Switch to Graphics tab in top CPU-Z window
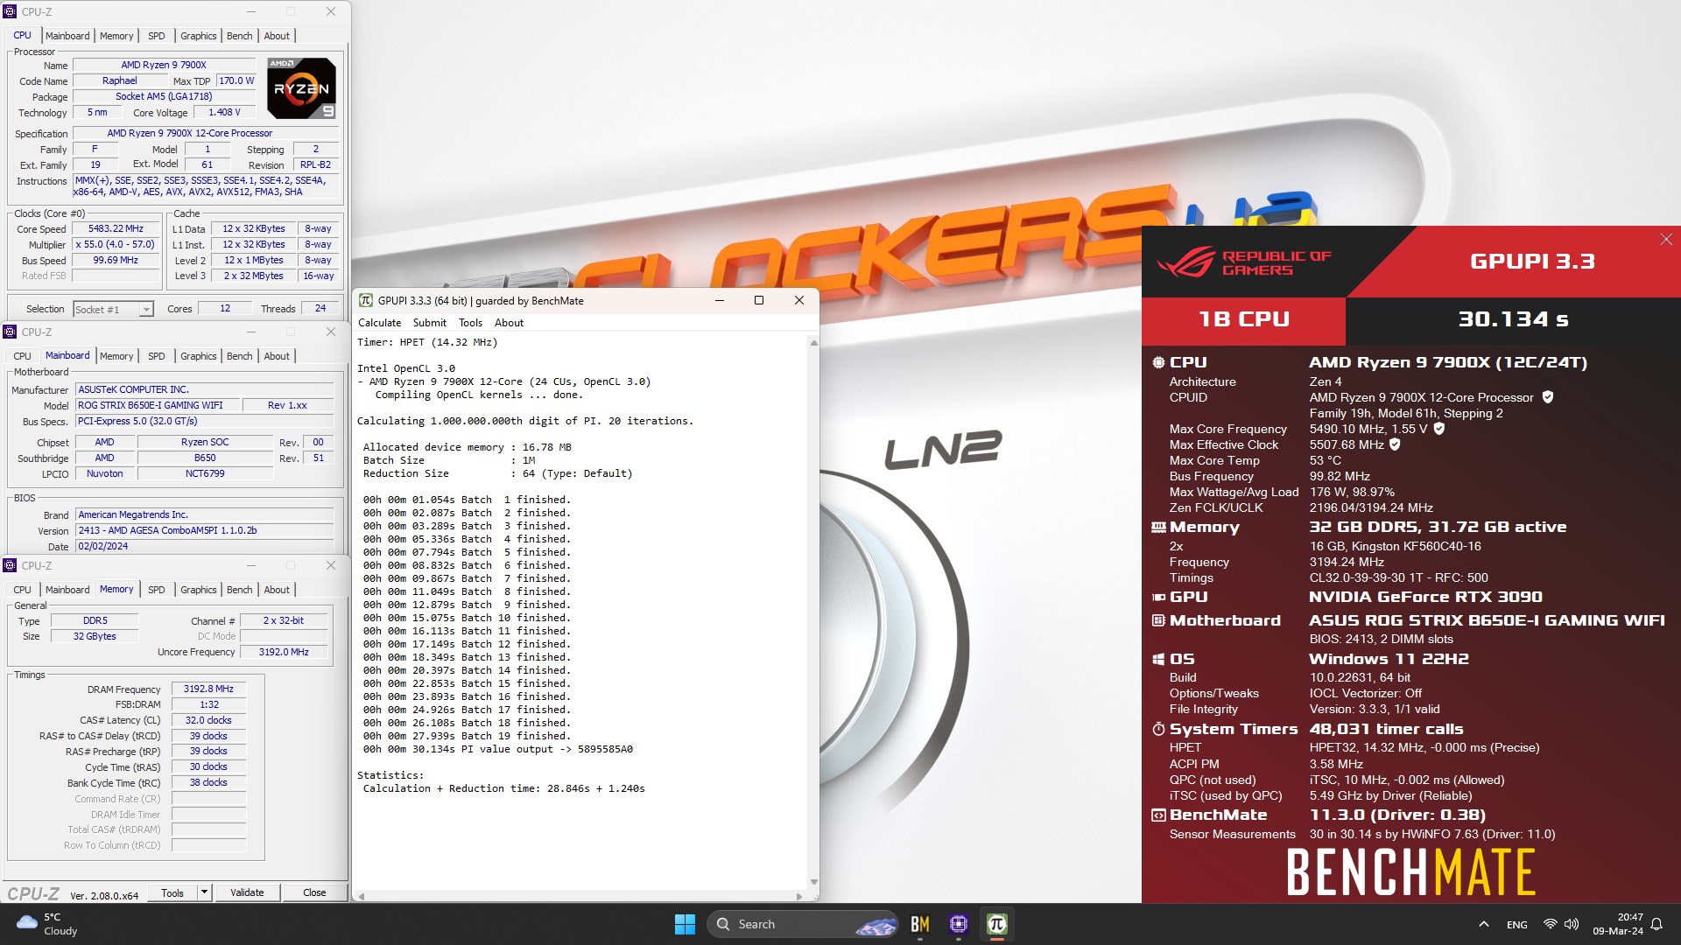The height and width of the screenshot is (945, 1681). point(199,36)
